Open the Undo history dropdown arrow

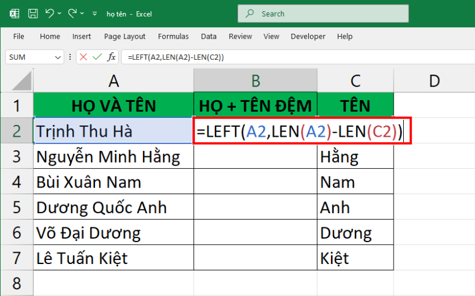[59, 14]
